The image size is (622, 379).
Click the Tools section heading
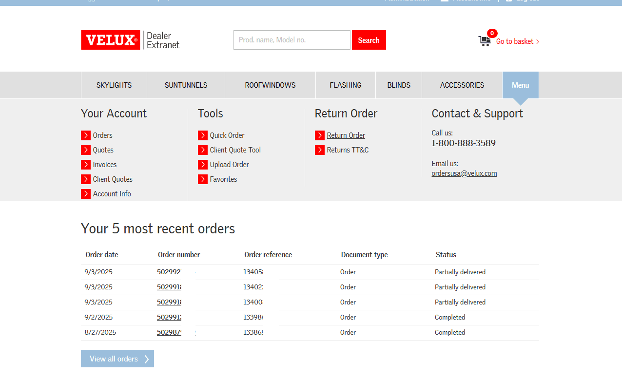211,114
